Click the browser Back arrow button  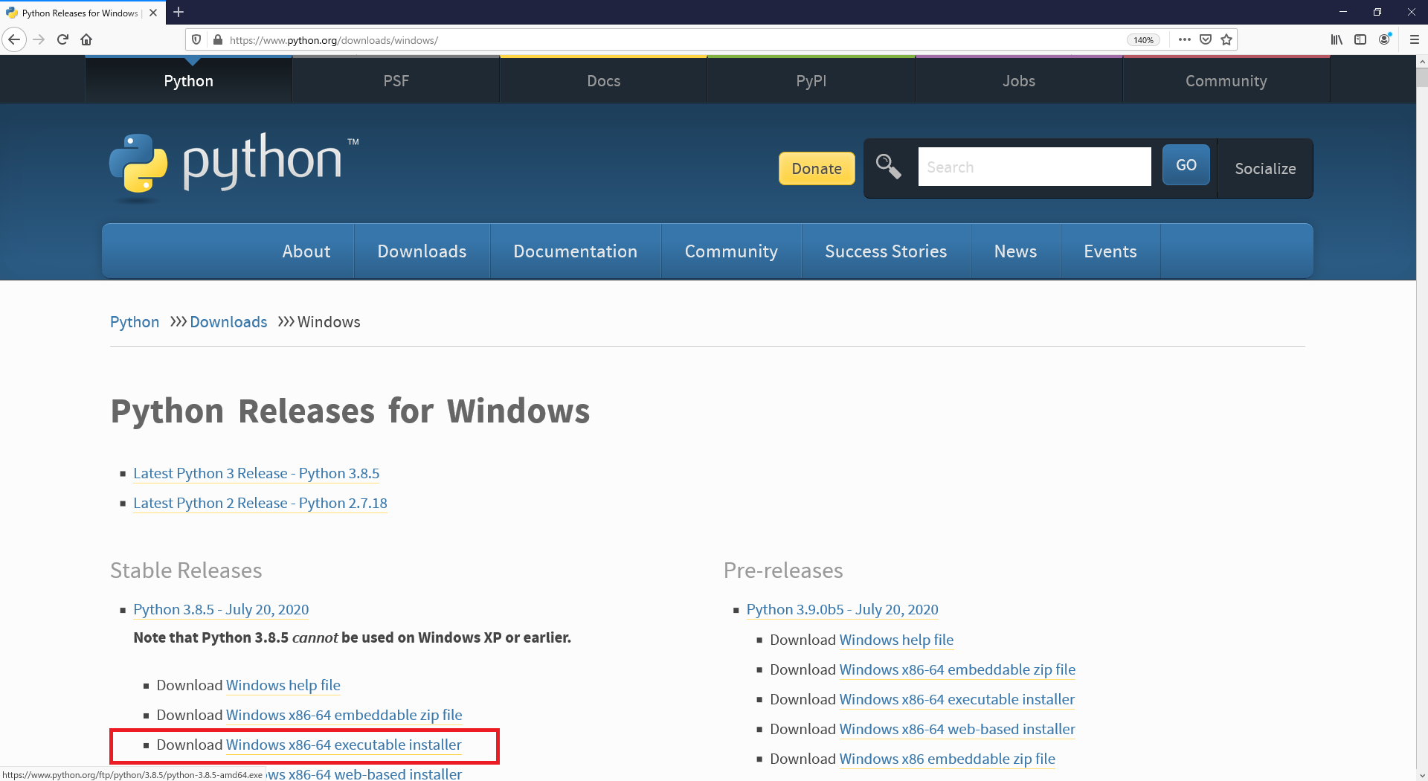14,39
